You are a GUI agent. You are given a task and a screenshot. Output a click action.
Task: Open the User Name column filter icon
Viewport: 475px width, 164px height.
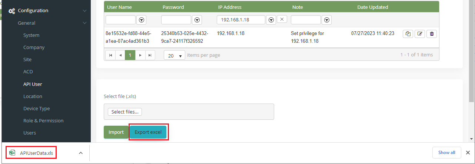(142, 20)
